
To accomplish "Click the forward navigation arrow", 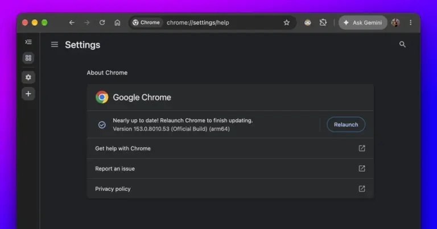I will [x=87, y=23].
